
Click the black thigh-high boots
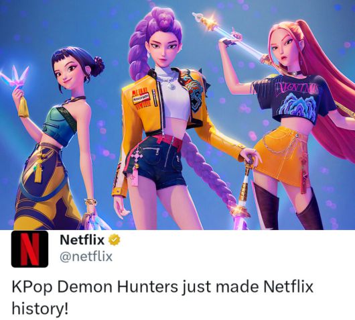pos(287,207)
